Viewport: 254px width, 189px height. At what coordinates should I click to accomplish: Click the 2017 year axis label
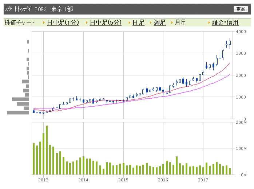203,180
